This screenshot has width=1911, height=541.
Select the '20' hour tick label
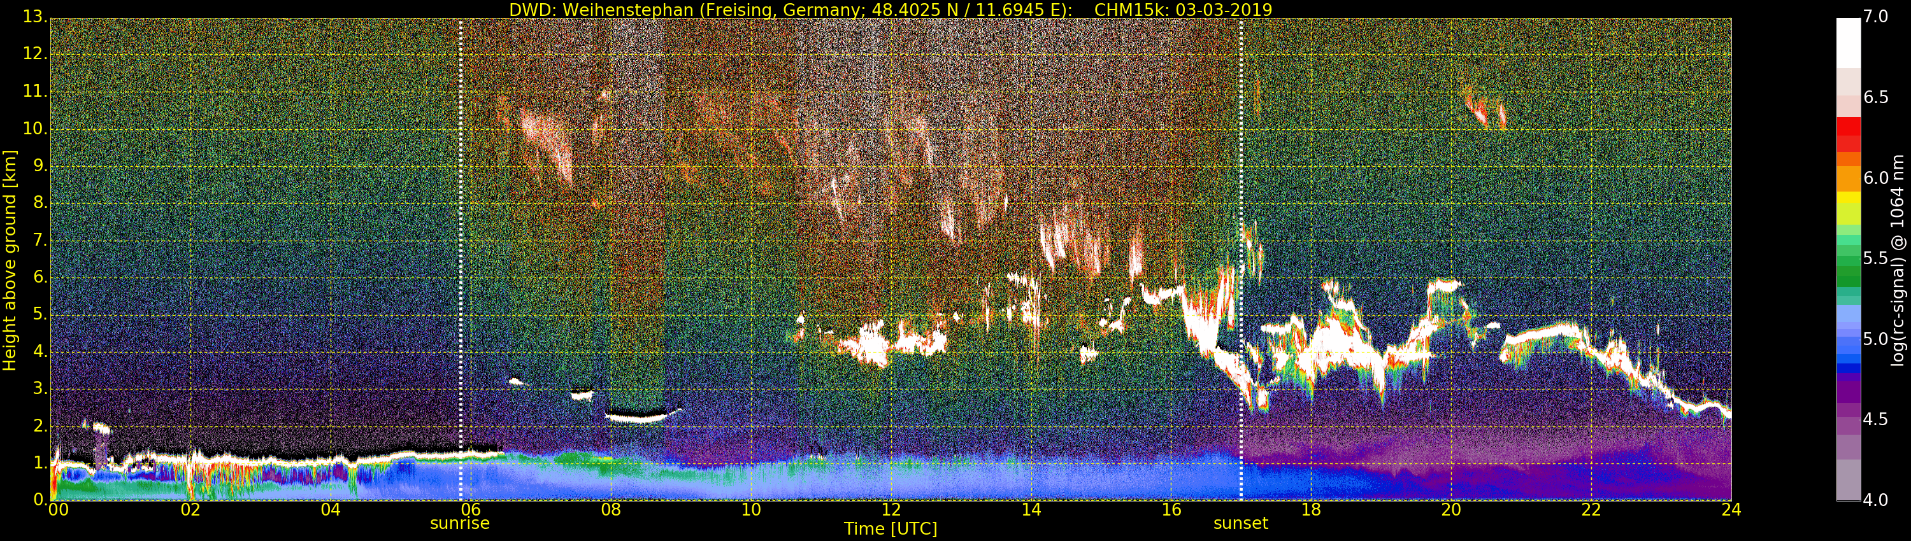click(x=1452, y=509)
